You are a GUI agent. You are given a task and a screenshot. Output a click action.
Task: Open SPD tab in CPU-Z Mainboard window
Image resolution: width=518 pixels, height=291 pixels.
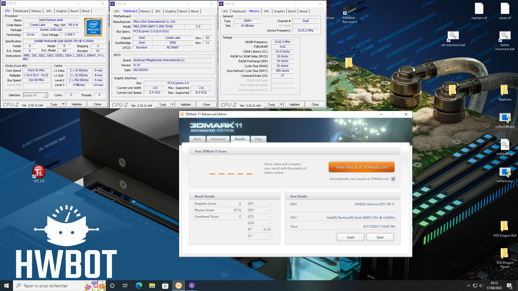coord(158,11)
